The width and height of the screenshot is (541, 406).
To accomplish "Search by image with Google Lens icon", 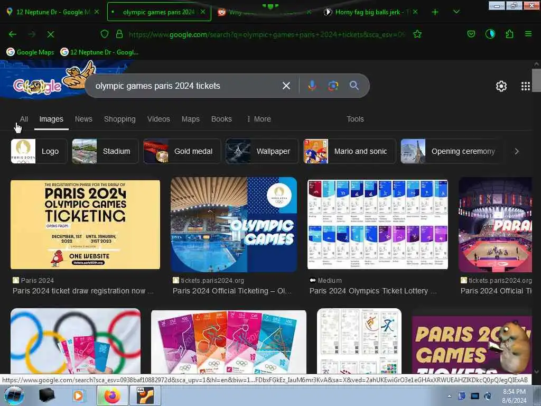I will tap(333, 86).
